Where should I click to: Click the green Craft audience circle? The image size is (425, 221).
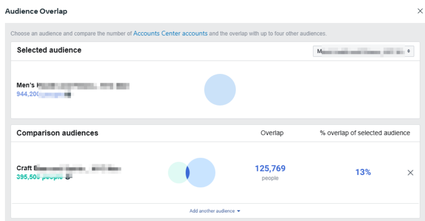177,172
